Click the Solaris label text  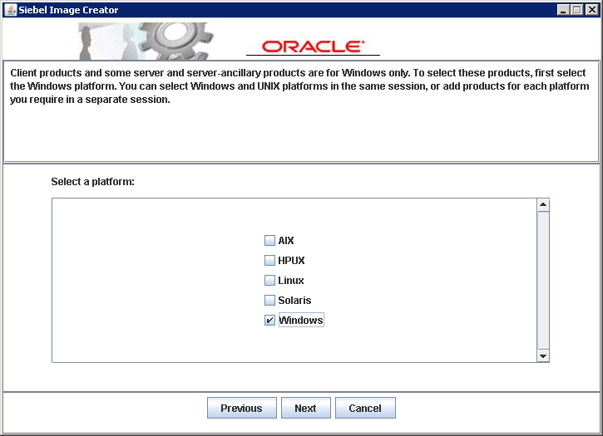pyautogui.click(x=294, y=300)
